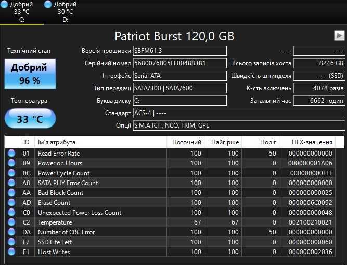
Task: Select the Bad Block Count row
Action: point(170,192)
